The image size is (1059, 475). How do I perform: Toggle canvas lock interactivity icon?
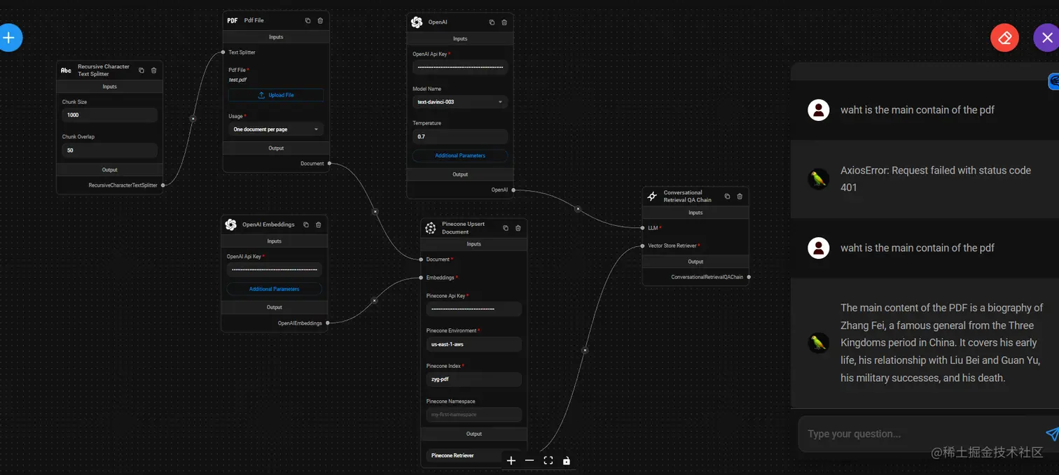(x=567, y=460)
